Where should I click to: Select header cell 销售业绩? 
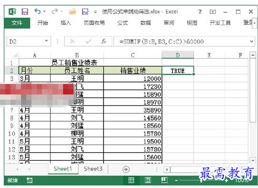click(x=133, y=71)
